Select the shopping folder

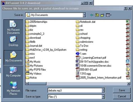click(83, 38)
